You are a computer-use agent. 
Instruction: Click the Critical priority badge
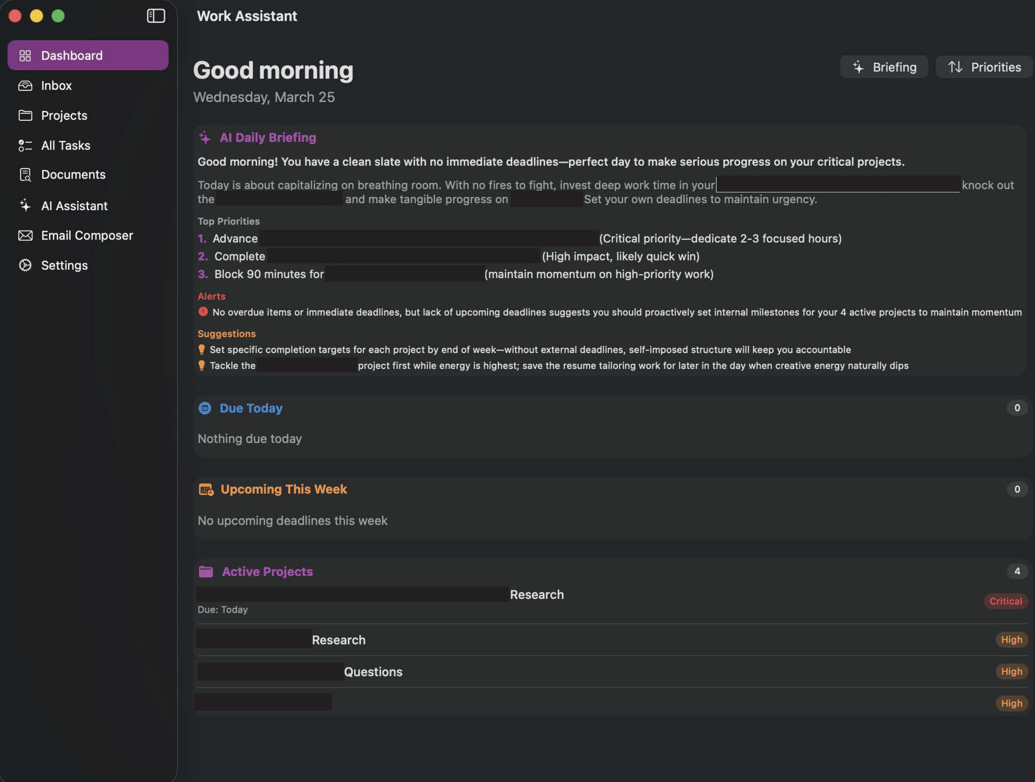(x=1006, y=601)
